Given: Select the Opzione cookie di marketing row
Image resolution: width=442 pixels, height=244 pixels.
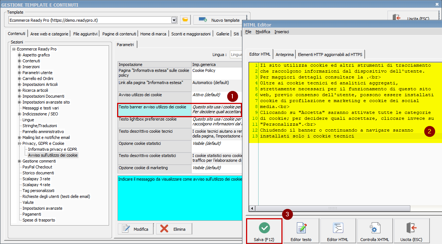Looking at the screenshot, I should click(x=180, y=169).
